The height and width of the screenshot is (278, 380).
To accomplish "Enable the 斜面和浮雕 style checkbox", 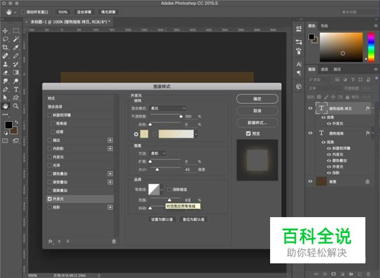I will [50, 115].
